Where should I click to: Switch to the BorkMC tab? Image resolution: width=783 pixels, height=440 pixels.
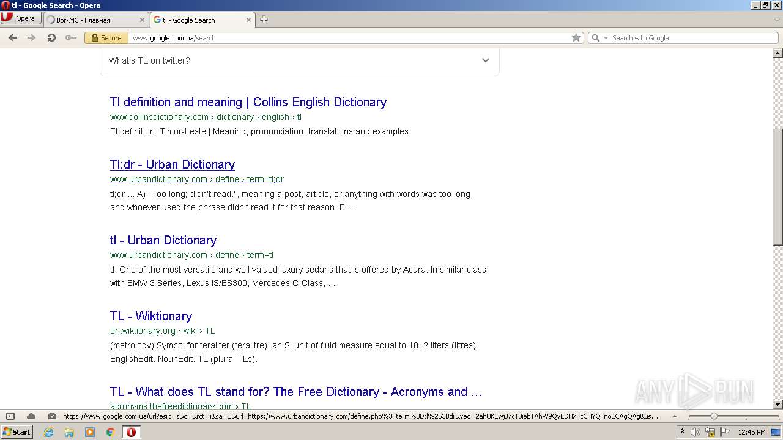click(91, 20)
